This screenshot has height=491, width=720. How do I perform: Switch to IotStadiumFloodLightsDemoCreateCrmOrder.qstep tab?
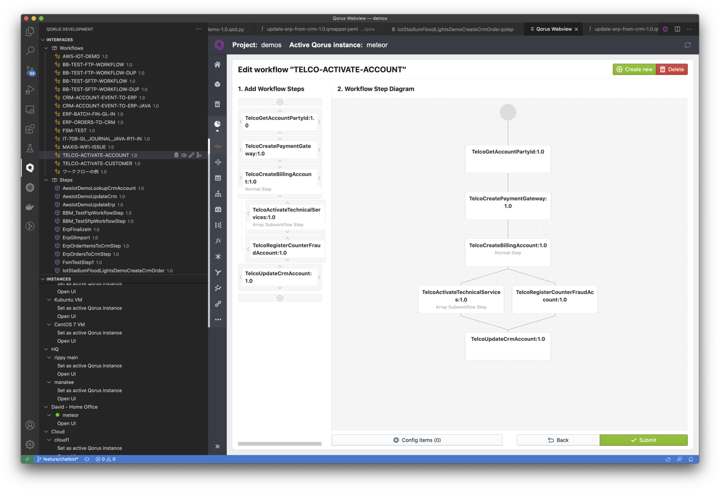(x=455, y=29)
